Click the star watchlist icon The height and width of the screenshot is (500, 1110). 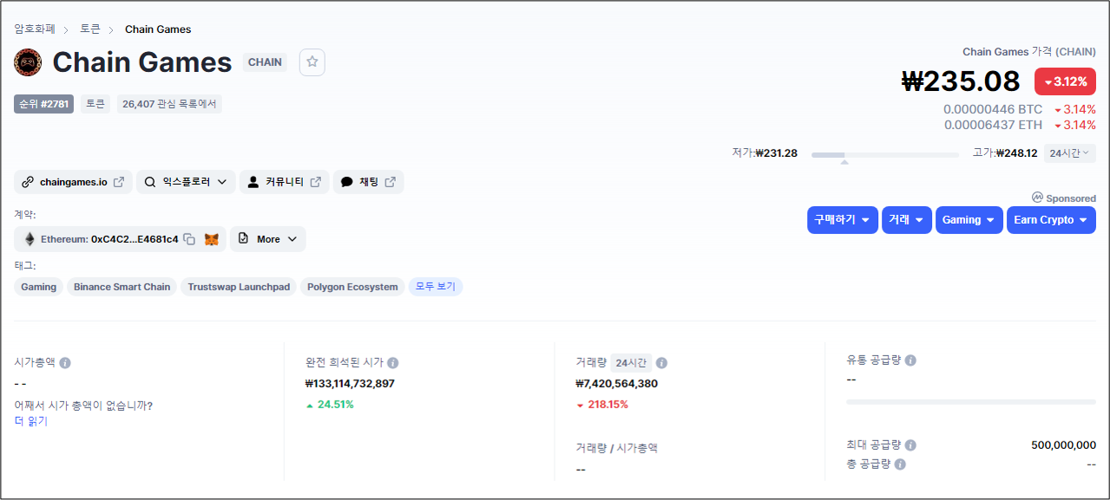coord(312,62)
